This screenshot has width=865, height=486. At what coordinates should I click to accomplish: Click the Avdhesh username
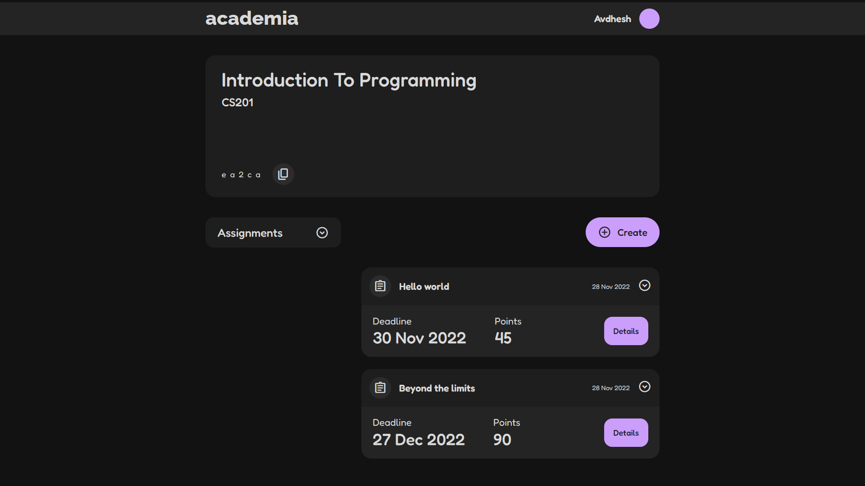(x=612, y=19)
